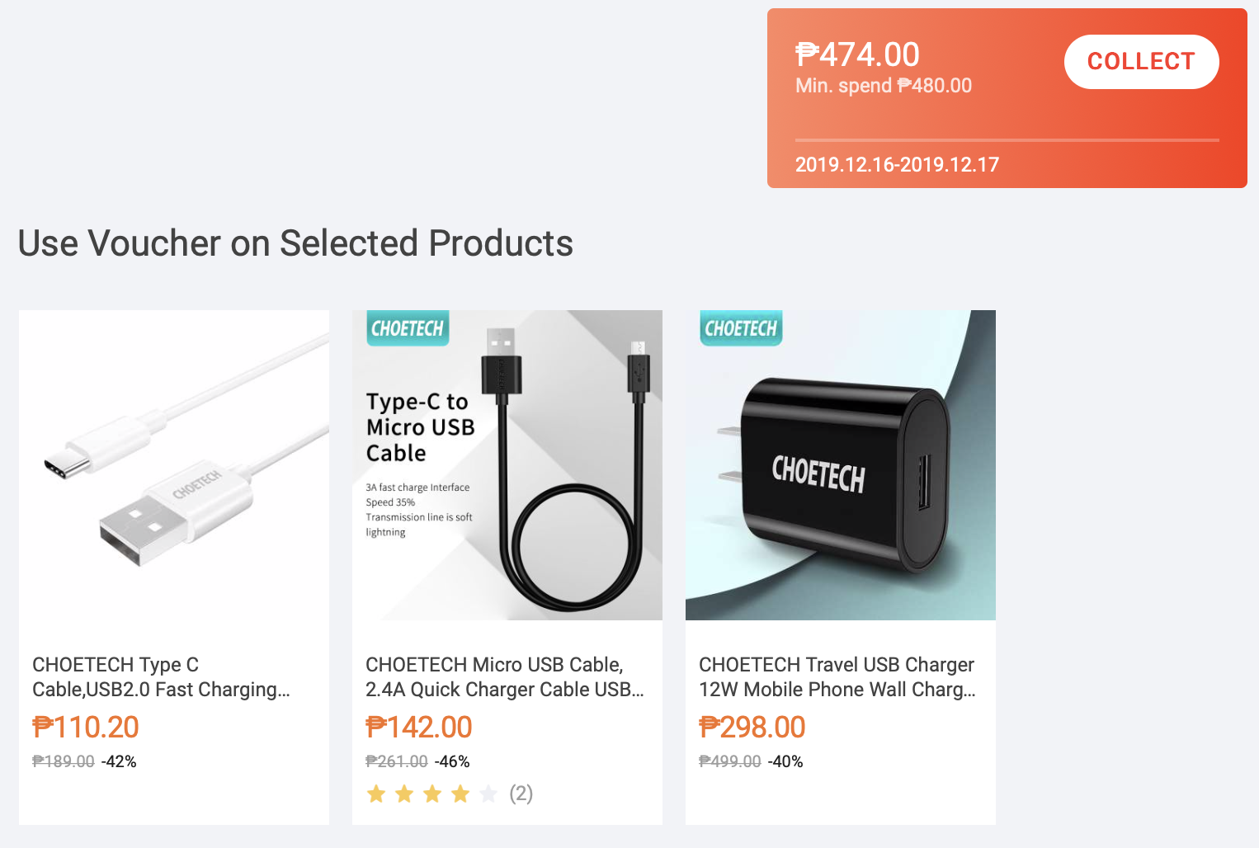Click the fifth empty rating star
The height and width of the screenshot is (848, 1259).
coord(488,794)
